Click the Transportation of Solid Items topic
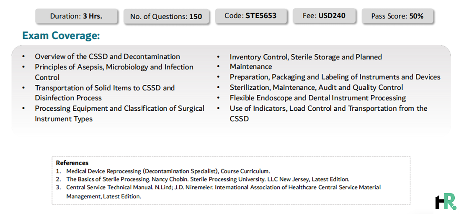This screenshot has height=214, width=459. [x=105, y=93]
